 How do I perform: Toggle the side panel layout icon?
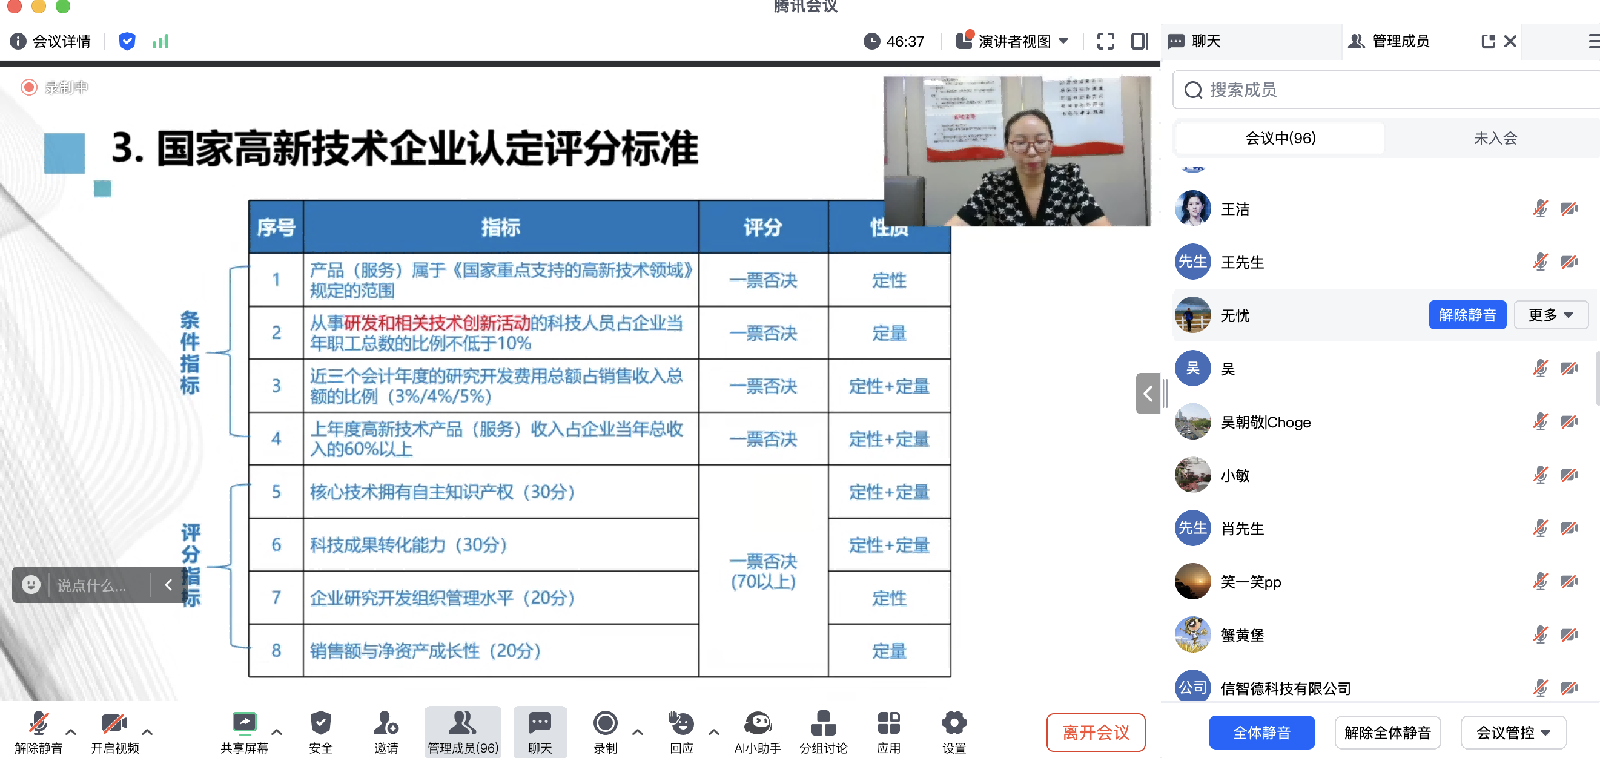tap(1140, 42)
